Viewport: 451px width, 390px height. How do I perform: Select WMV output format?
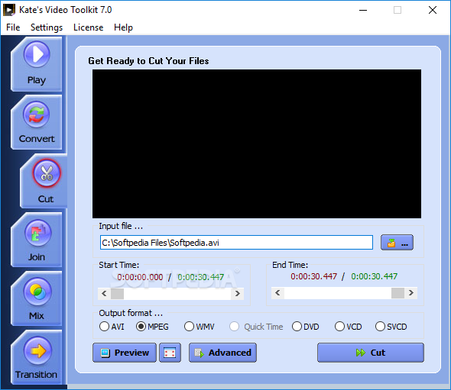tap(199, 327)
